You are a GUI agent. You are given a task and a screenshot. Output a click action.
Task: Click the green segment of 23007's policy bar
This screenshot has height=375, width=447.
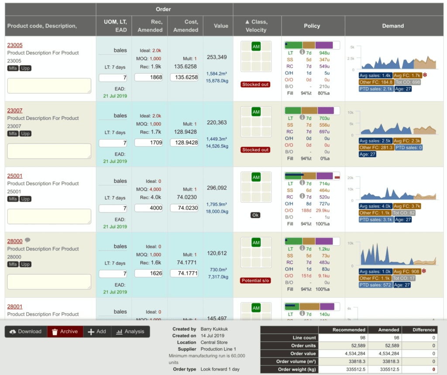tap(293, 111)
